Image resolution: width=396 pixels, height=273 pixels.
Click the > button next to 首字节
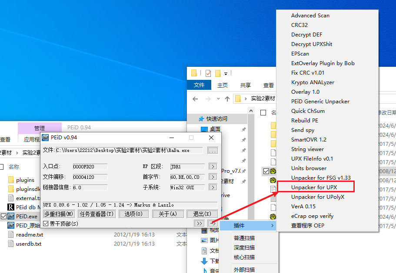(x=213, y=177)
